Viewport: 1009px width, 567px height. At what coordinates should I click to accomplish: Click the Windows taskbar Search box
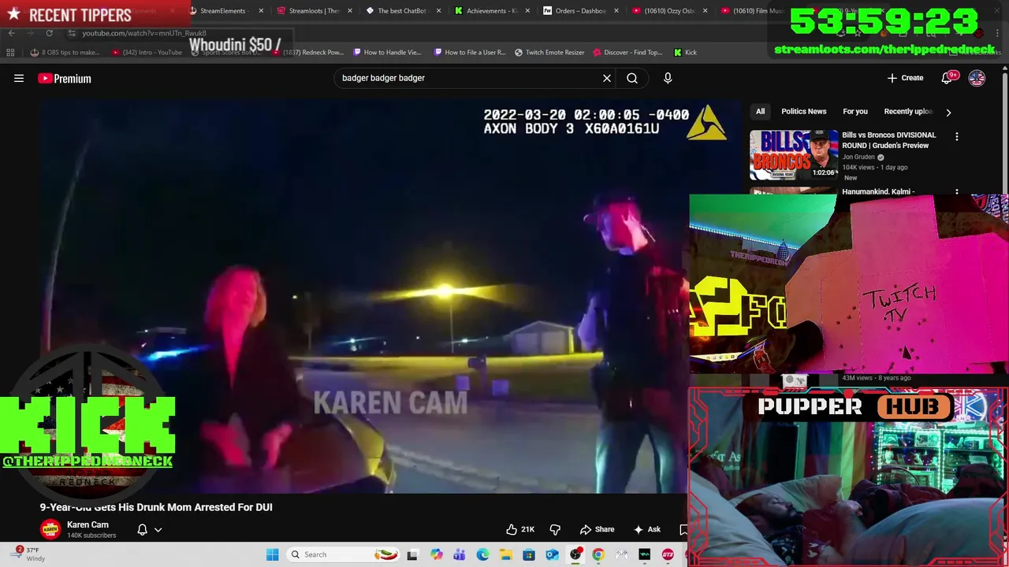point(343,554)
